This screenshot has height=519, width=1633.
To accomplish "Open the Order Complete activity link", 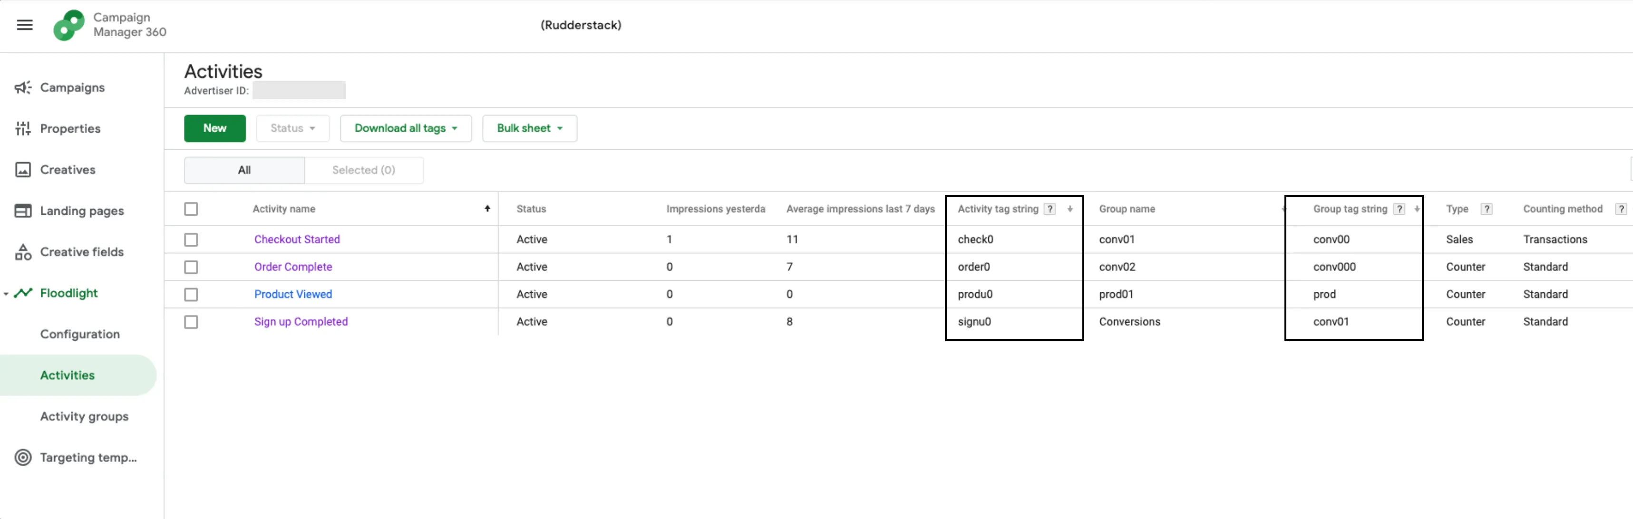I will click(x=293, y=268).
